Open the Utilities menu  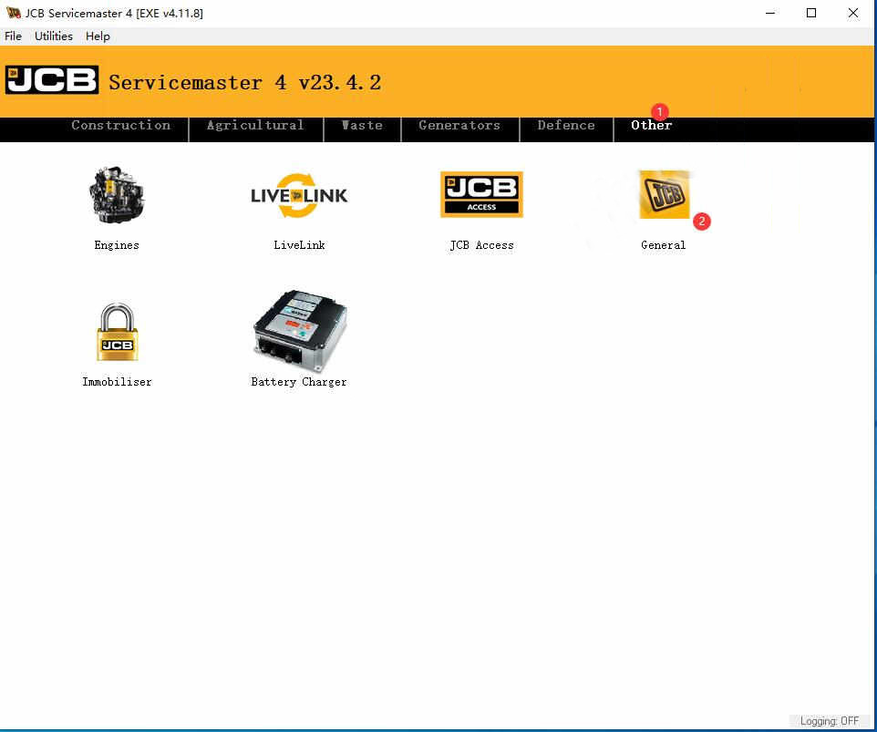pos(54,36)
